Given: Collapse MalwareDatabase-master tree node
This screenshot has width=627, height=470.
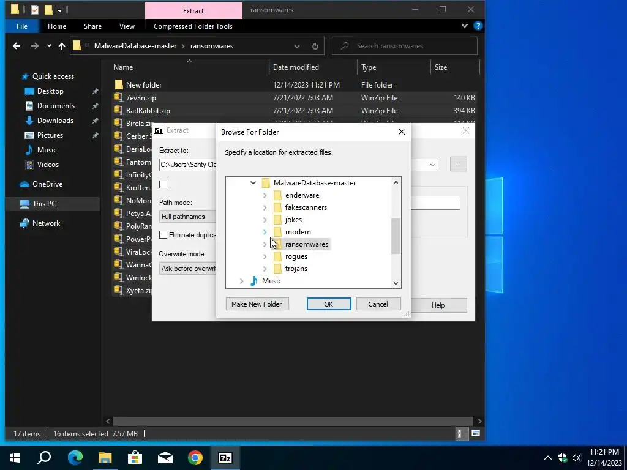Looking at the screenshot, I should tap(253, 183).
